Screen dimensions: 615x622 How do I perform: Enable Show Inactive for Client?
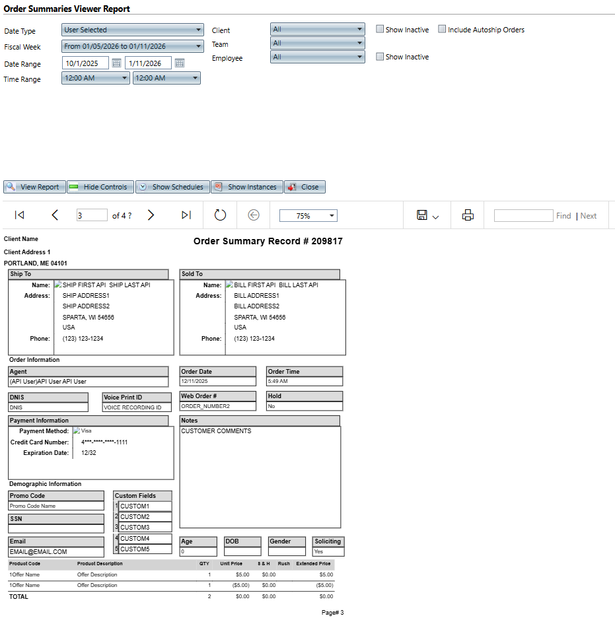point(380,29)
